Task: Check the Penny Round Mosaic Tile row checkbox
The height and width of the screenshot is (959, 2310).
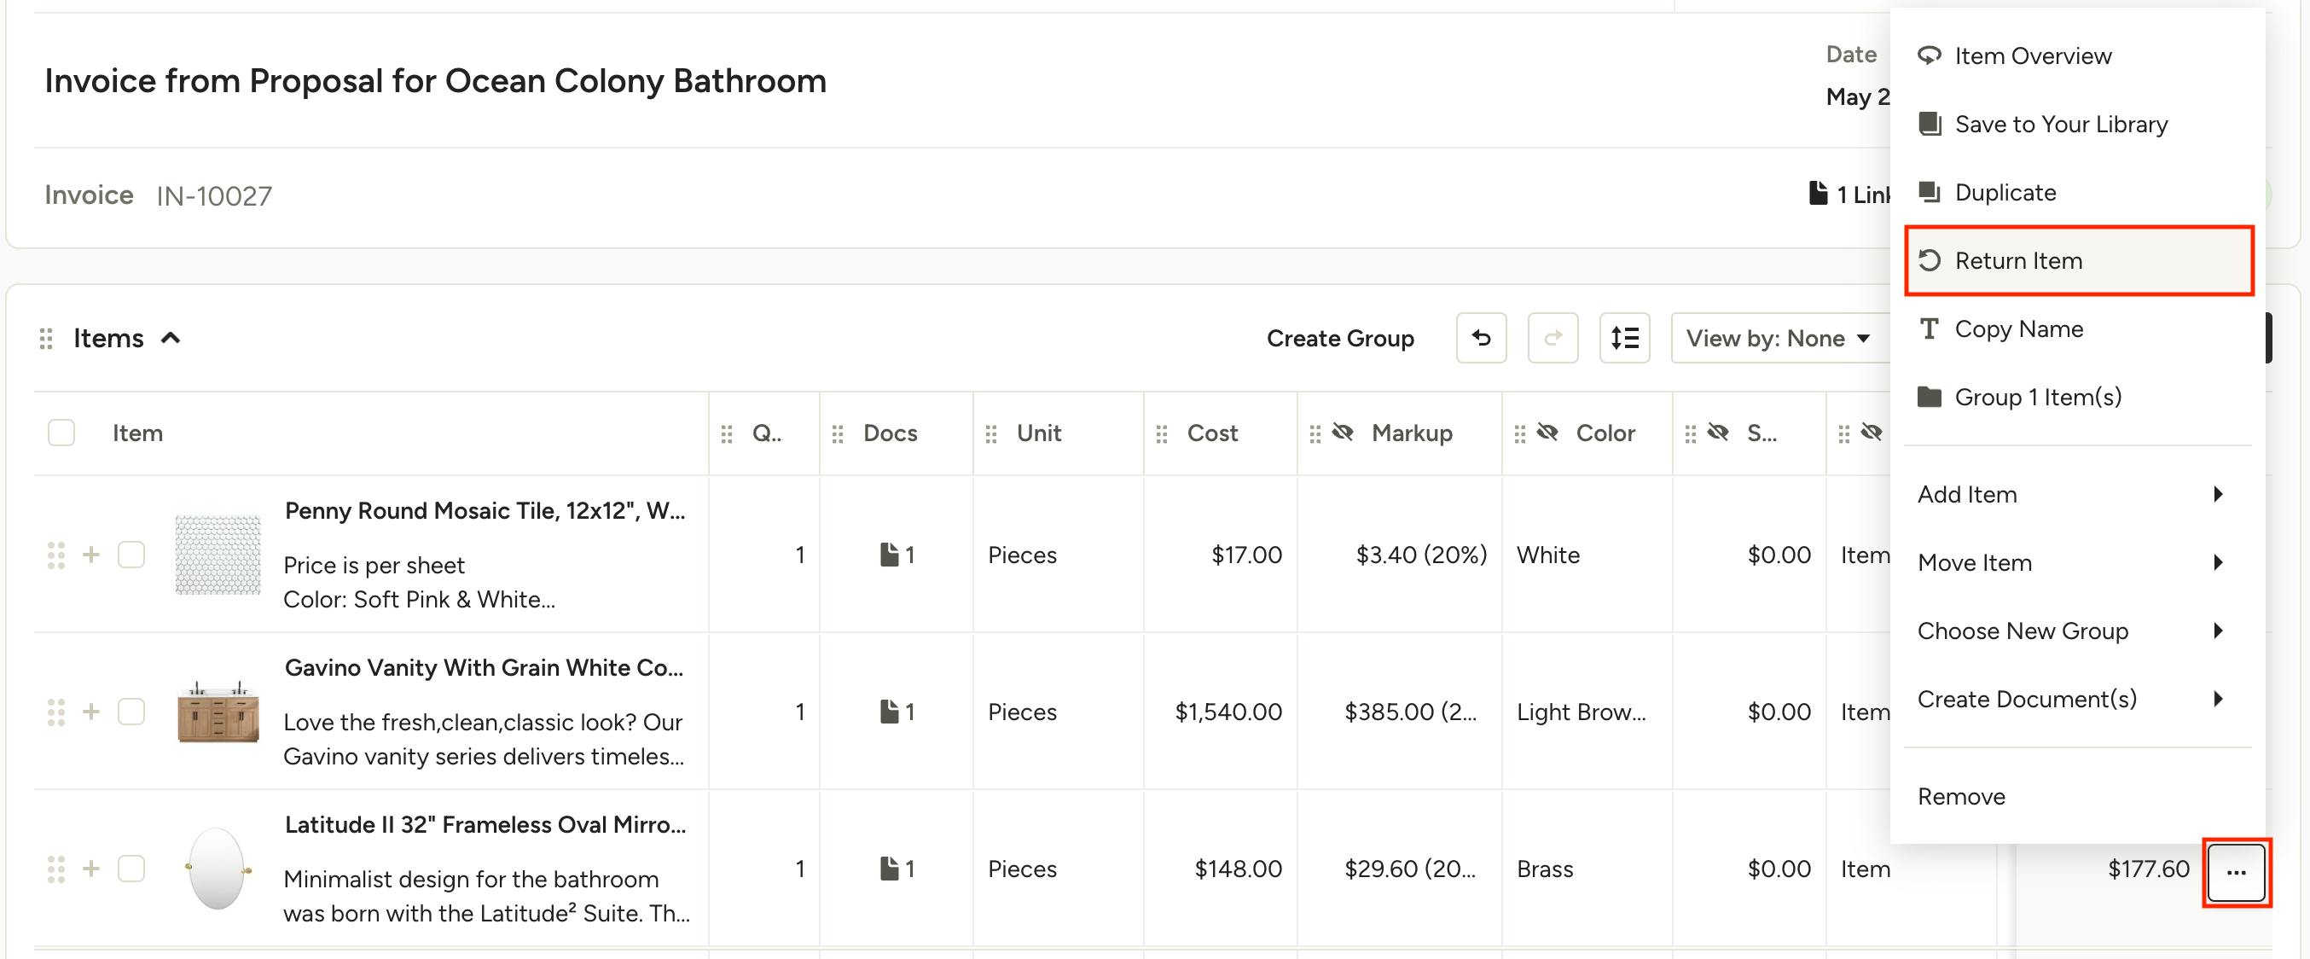Action: coord(131,555)
